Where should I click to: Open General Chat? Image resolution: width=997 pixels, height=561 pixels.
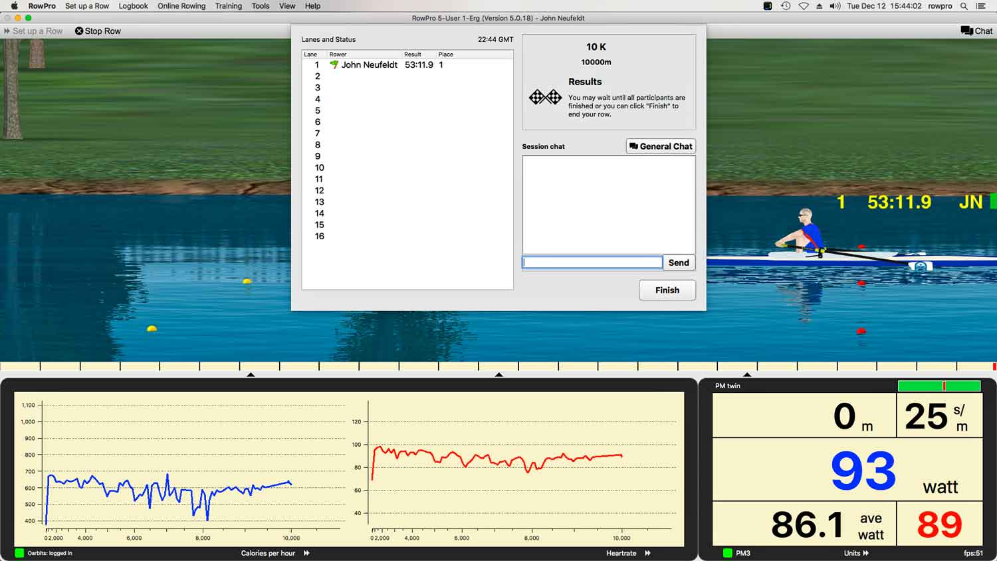click(661, 146)
